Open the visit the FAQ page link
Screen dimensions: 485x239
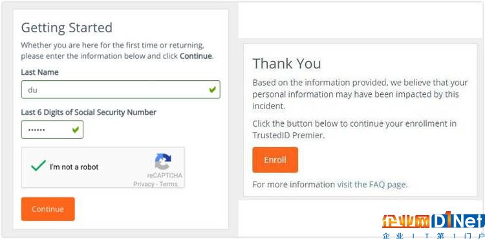[371, 185]
